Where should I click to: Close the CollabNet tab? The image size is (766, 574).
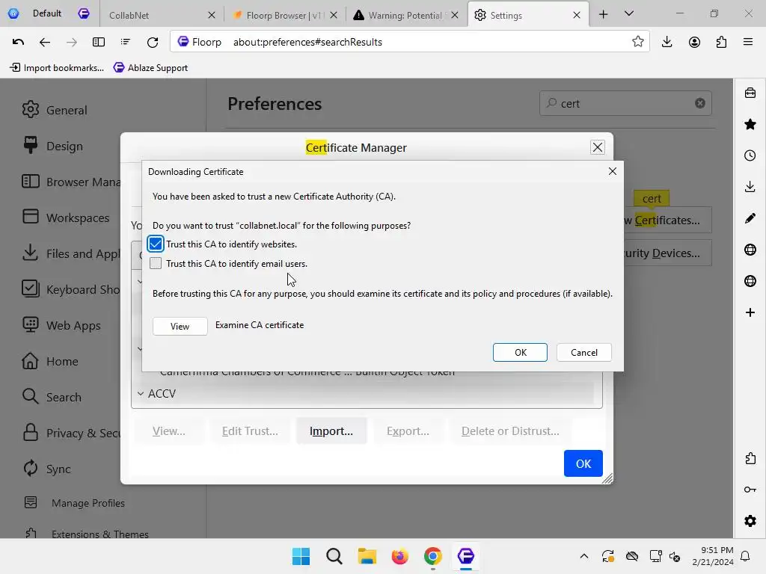coord(212,15)
